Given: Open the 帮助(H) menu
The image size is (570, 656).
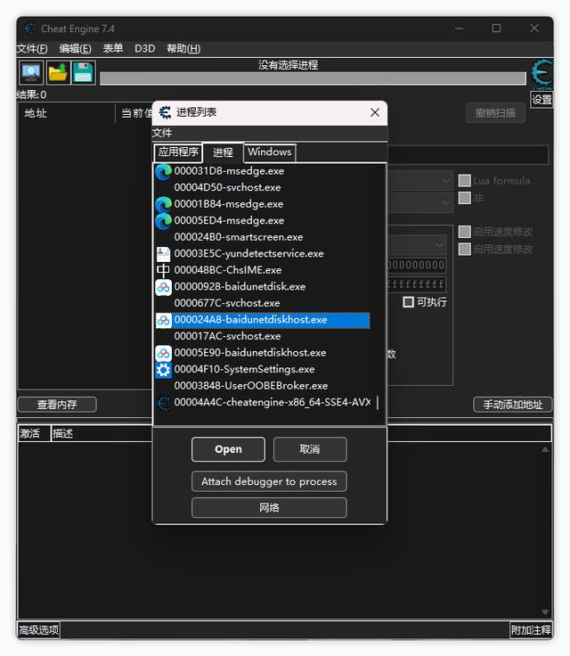Looking at the screenshot, I should coord(183,48).
